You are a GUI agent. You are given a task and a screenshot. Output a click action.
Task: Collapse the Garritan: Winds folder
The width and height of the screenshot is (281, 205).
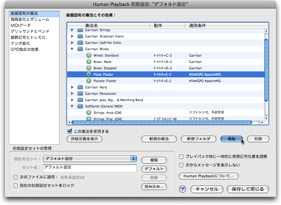pos(72,49)
